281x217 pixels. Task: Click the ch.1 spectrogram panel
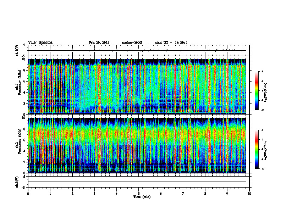(x=137, y=87)
